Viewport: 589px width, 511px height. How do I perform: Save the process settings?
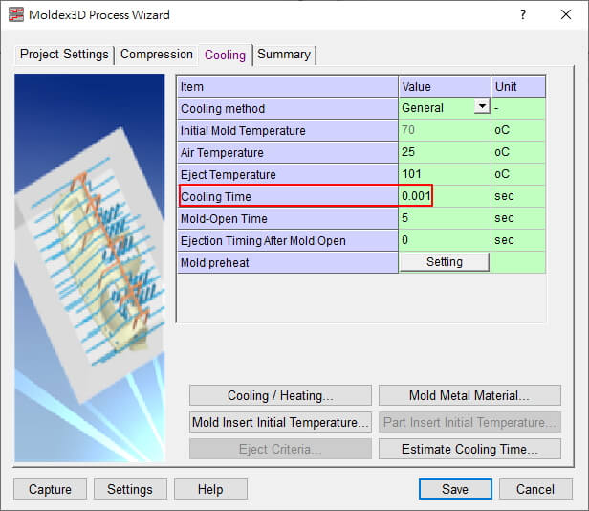point(455,489)
